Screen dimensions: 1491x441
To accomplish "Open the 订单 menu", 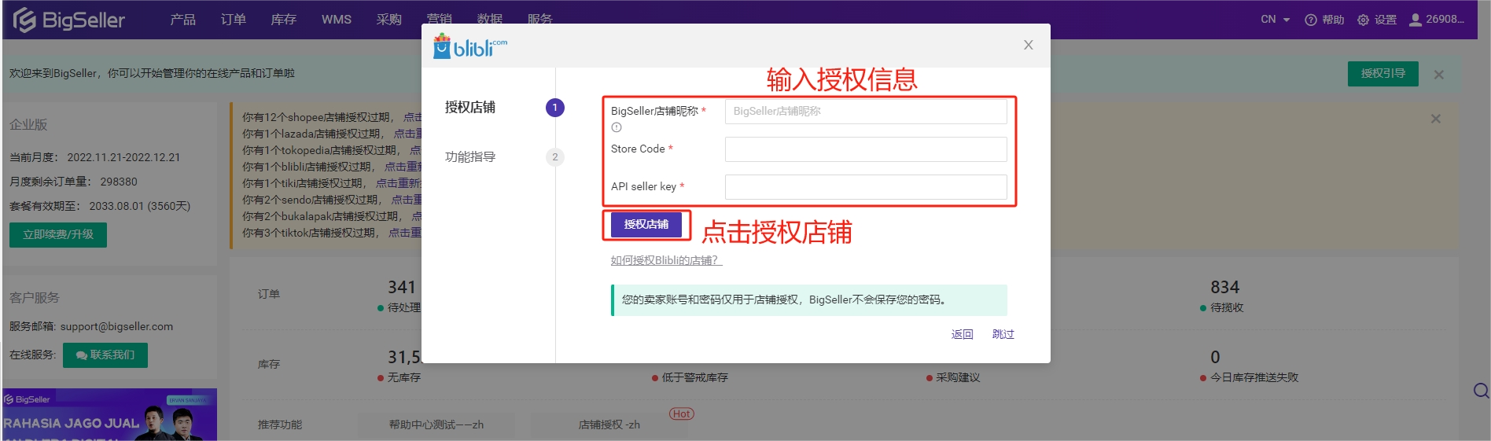I will tap(233, 20).
